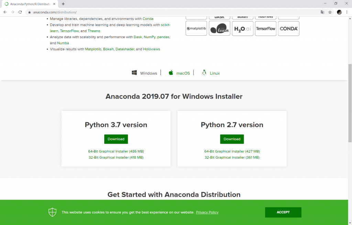Open Python 2.7 64-Bit Graphical Installer (427 MB)
The image size is (352, 225).
pyautogui.click(x=232, y=151)
